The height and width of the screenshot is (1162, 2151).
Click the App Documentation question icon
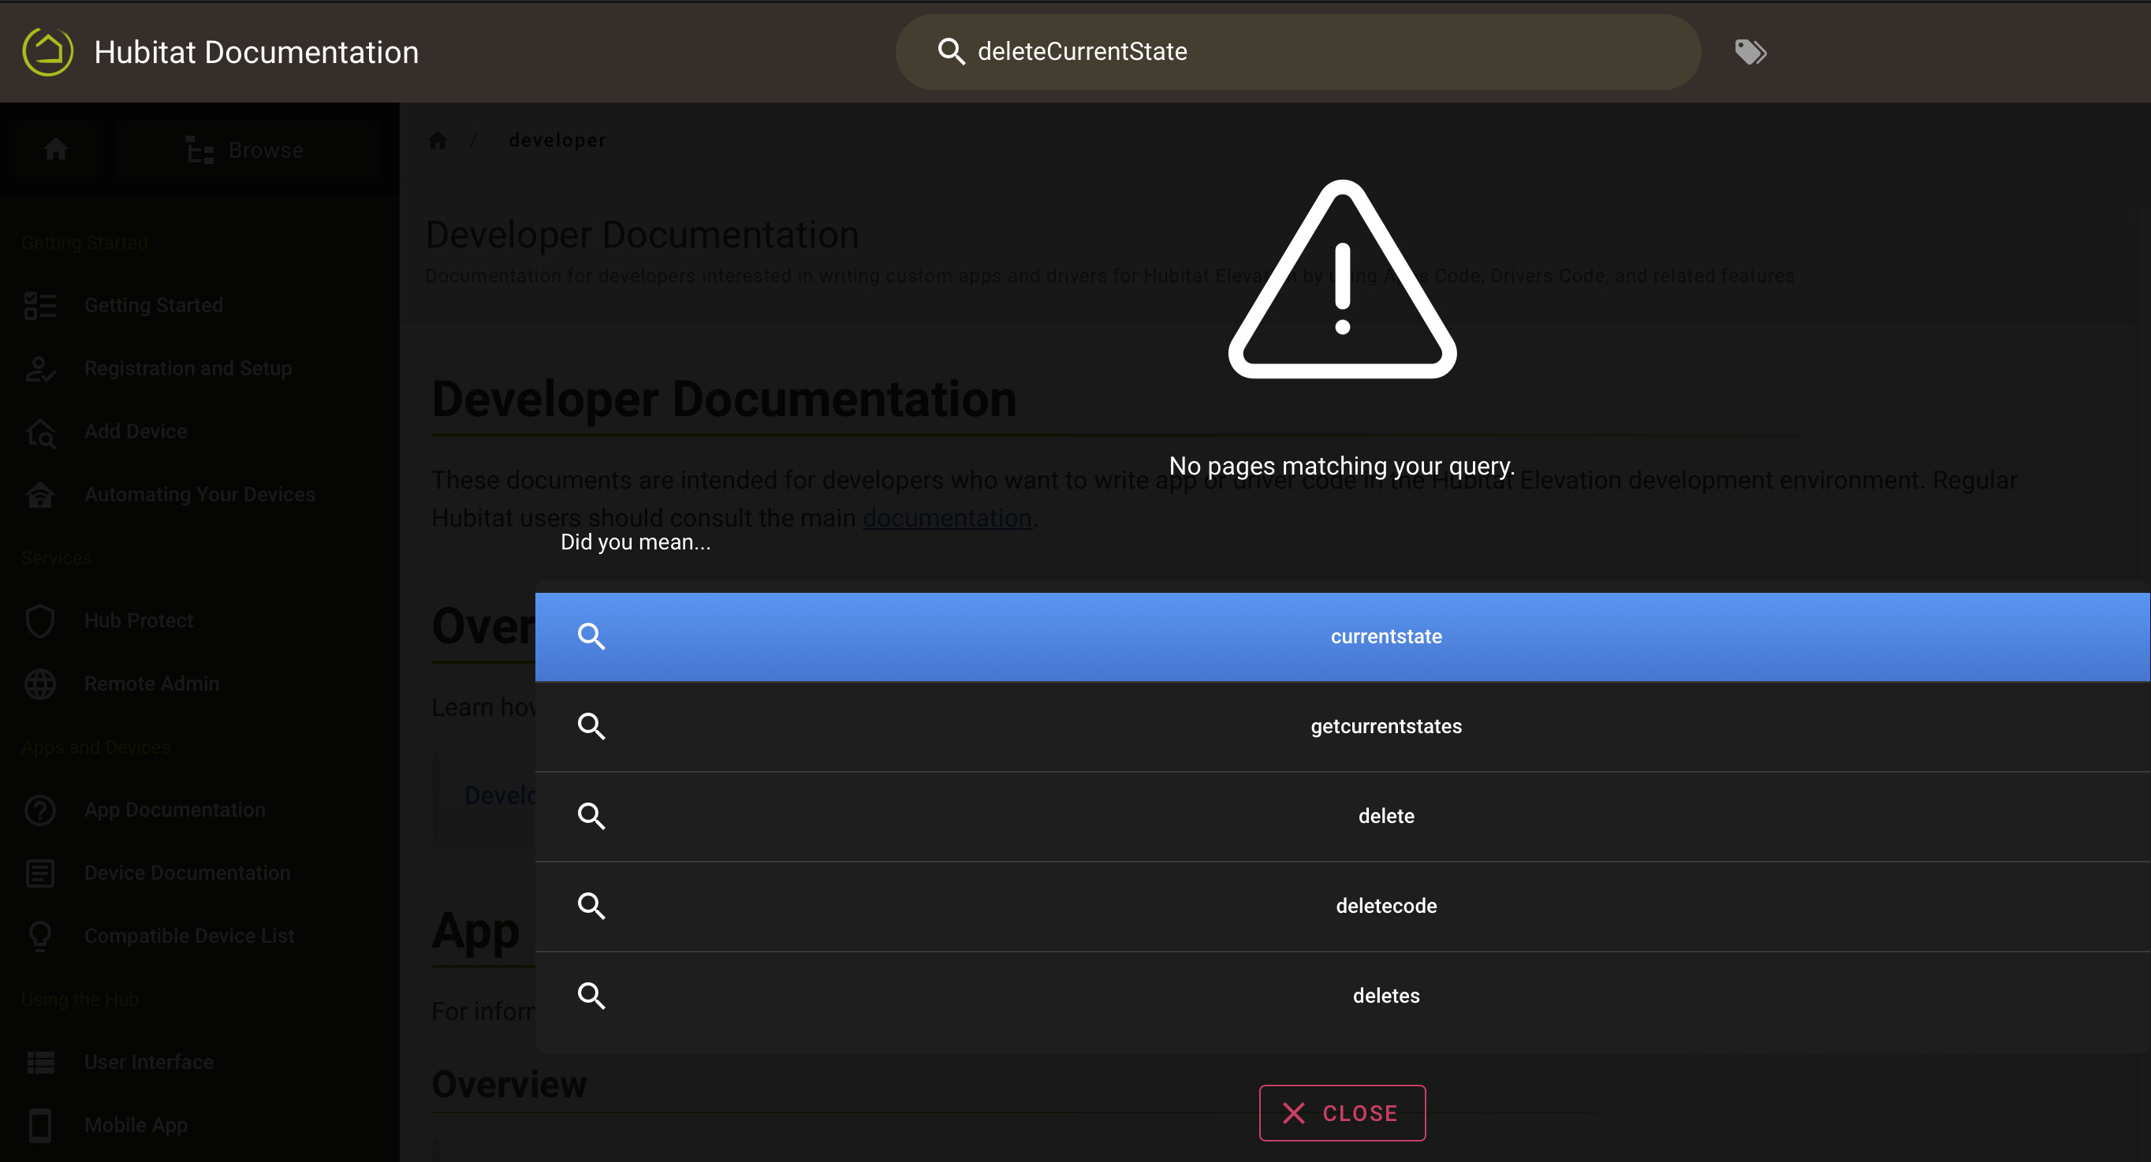tap(40, 810)
